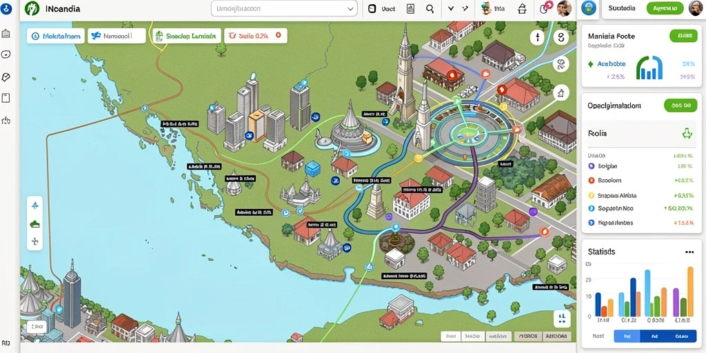Open the top search dropdown box

point(284,8)
